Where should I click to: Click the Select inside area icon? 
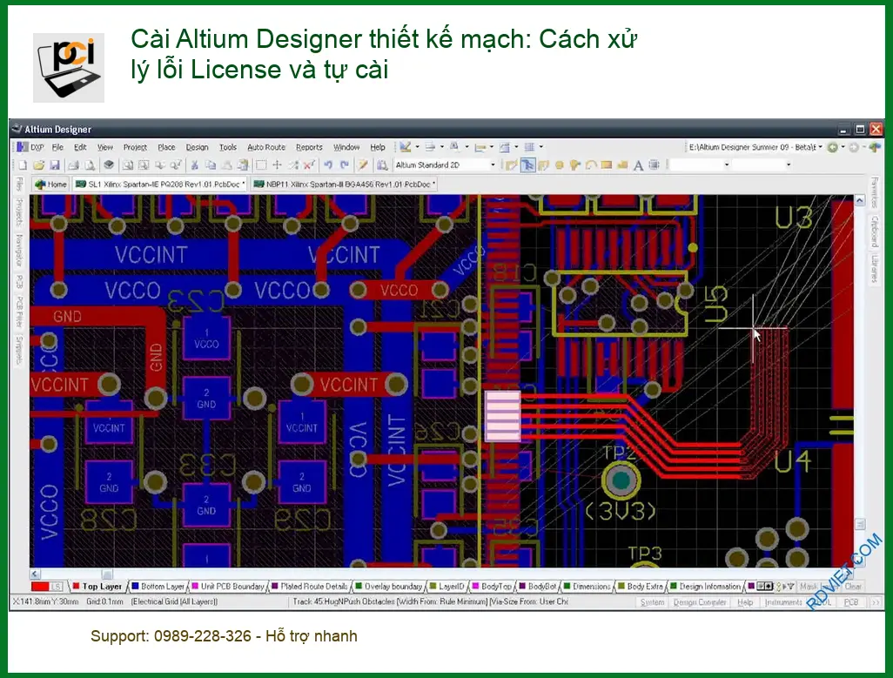[x=261, y=165]
